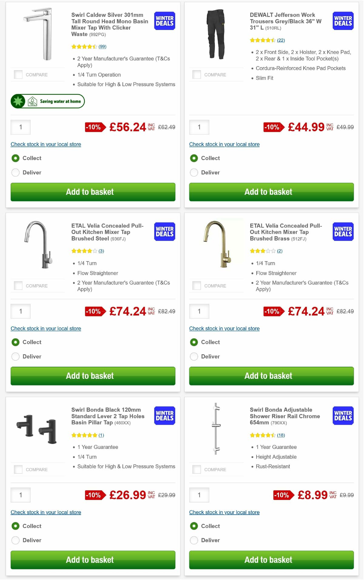
Task: Click the Winter Deals badge on Swirl Caldew tap
Action: (164, 21)
